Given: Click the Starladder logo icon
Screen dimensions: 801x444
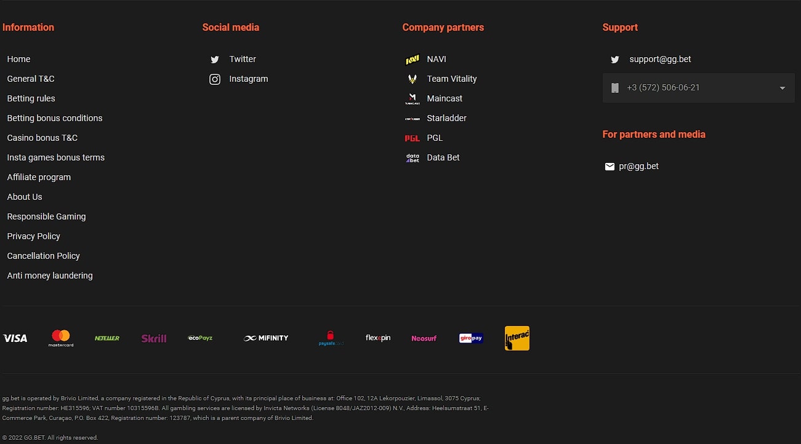Looking at the screenshot, I should coord(413,119).
